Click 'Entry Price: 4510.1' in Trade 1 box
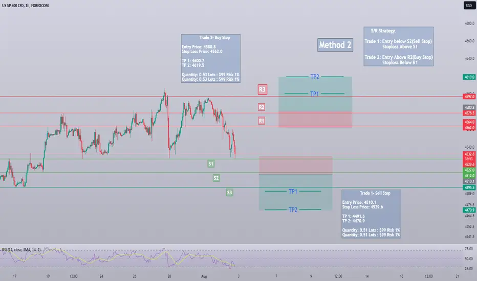The width and height of the screenshot is (477, 281). [x=359, y=202]
